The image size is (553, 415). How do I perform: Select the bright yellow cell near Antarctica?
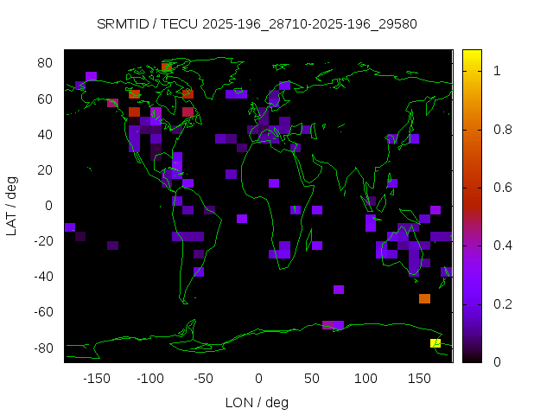[435, 343]
